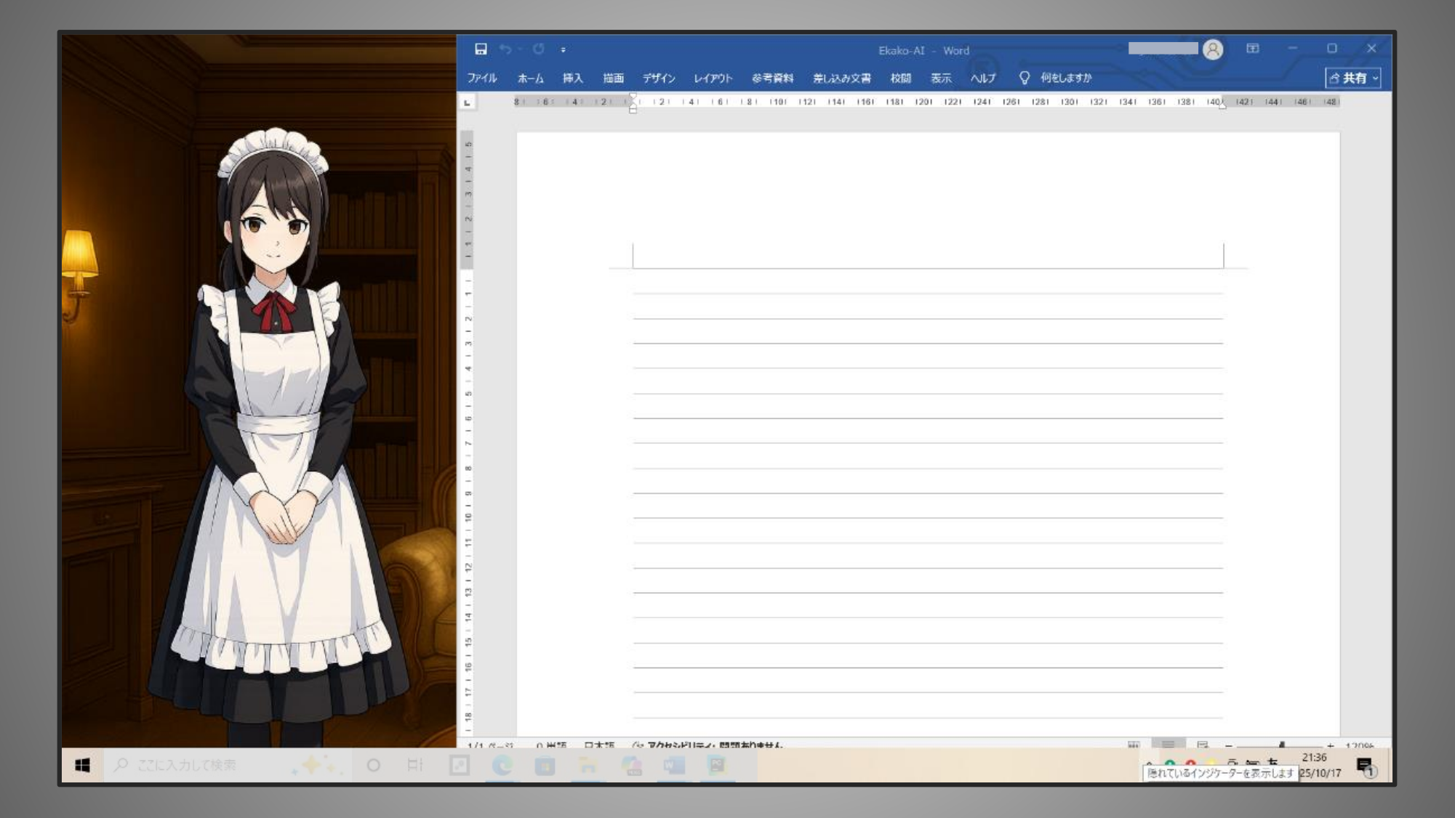Expand the Undo history dropdown arrow
The image size is (1455, 818).
pos(519,49)
